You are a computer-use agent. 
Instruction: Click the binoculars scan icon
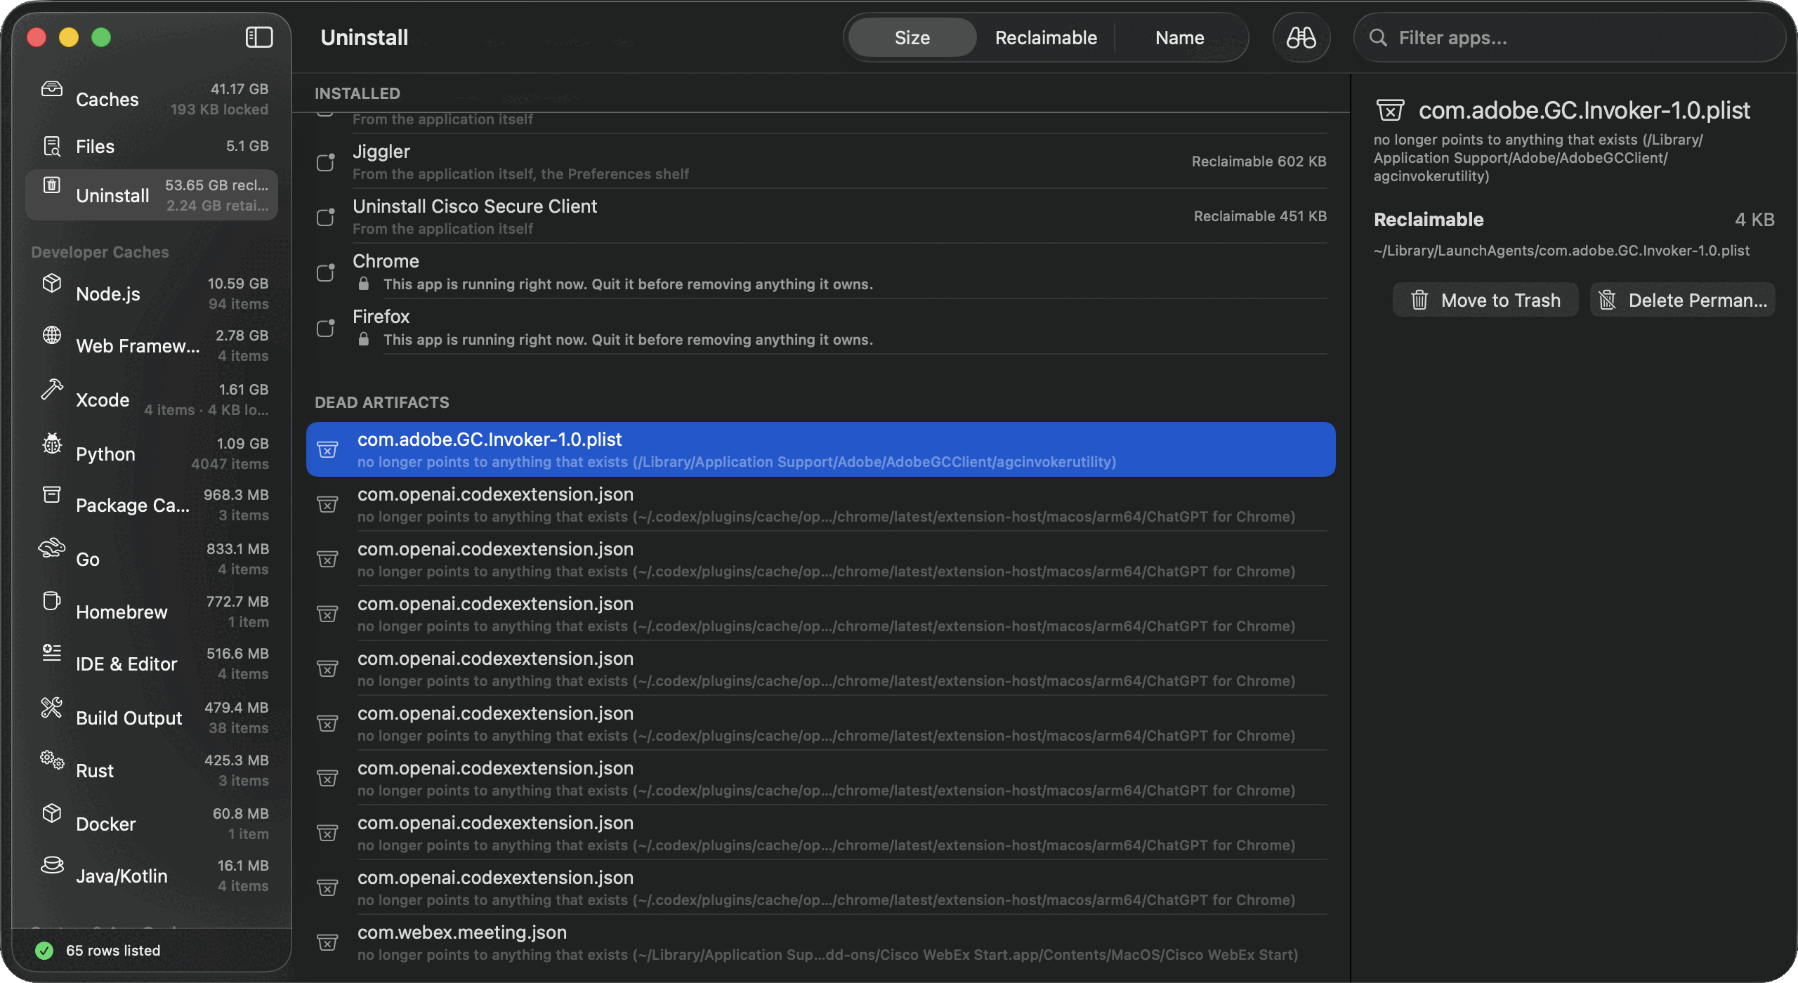(1301, 37)
